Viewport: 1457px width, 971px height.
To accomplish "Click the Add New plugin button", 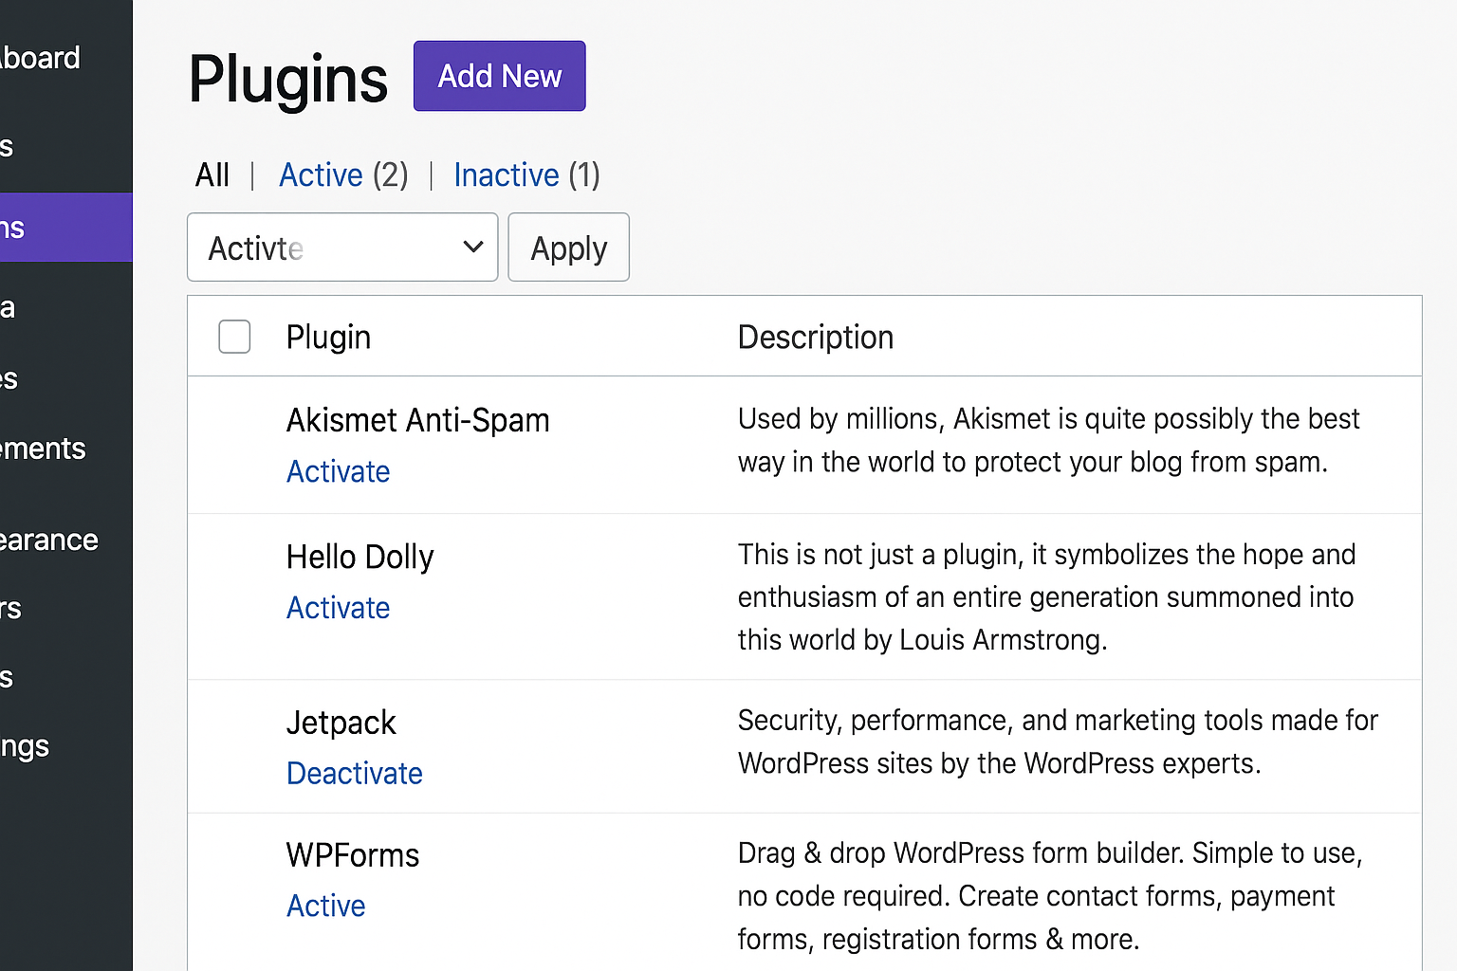I will tap(499, 76).
